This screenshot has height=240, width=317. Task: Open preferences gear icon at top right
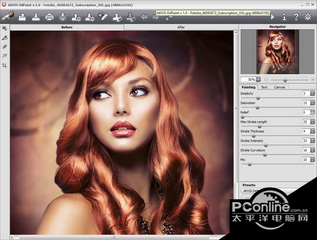tap(308, 17)
